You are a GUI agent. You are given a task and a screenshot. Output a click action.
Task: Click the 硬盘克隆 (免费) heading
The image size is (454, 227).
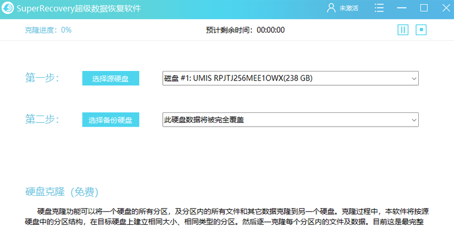point(62,192)
